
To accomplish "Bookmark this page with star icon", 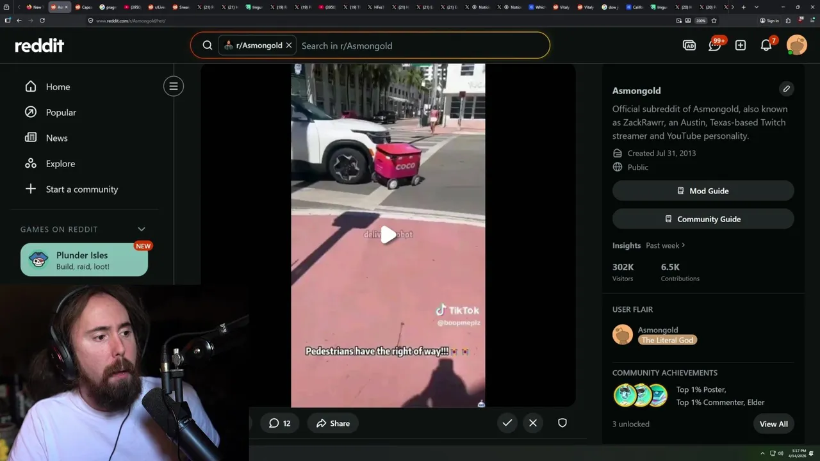I will [x=714, y=20].
